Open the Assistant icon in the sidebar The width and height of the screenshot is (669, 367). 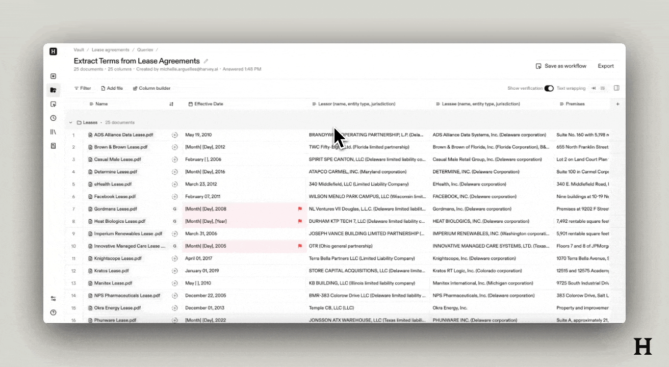pyautogui.click(x=53, y=76)
